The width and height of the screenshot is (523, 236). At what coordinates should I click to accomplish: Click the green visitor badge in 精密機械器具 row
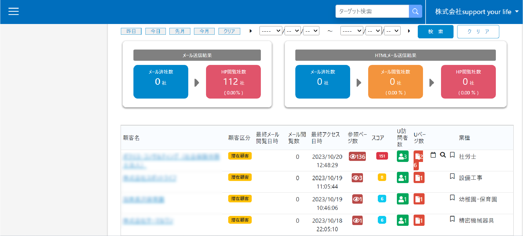click(x=403, y=221)
